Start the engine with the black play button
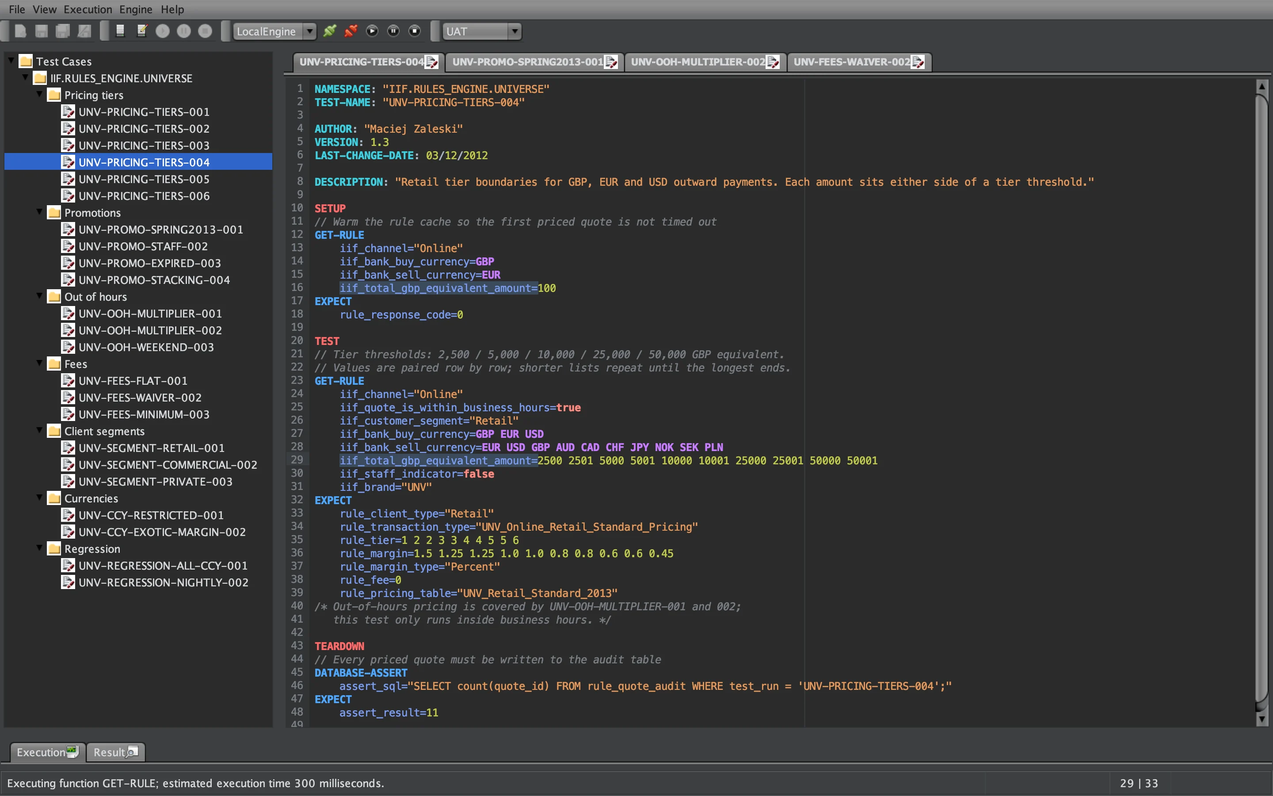The width and height of the screenshot is (1273, 796). click(373, 31)
